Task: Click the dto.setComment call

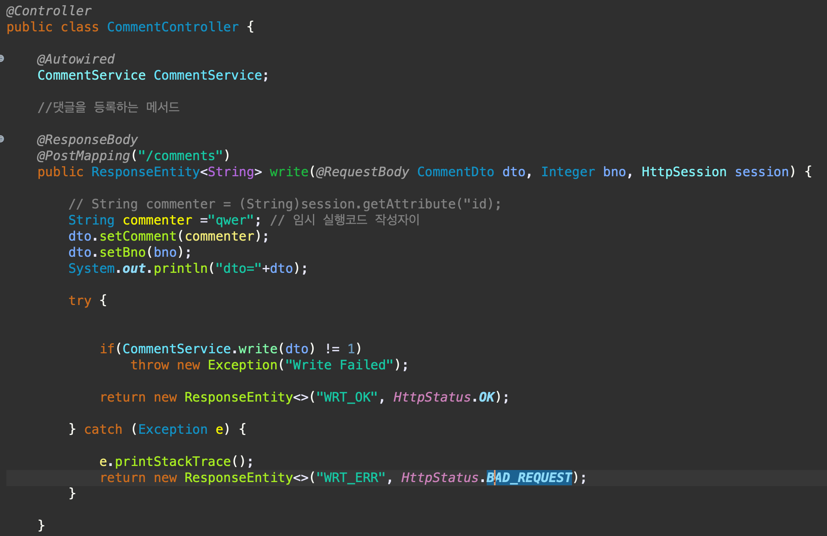Action: 169,236
